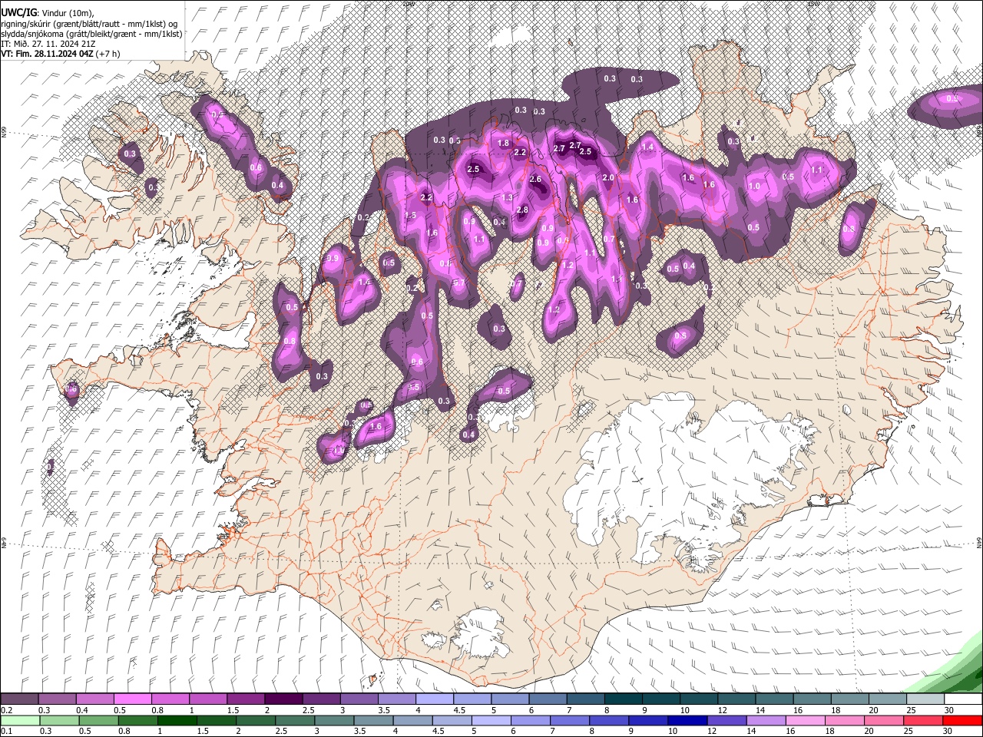This screenshot has width=983, height=737.
Task: Pick the lower legend blue swatch labeled 8
Action: (x=609, y=720)
